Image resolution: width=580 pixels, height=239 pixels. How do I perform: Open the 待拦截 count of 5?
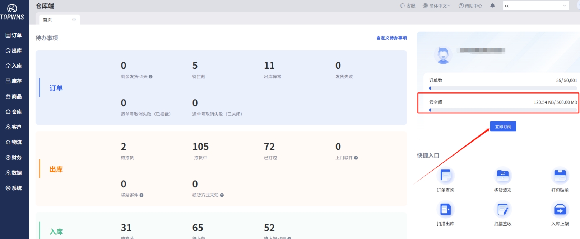click(x=195, y=66)
